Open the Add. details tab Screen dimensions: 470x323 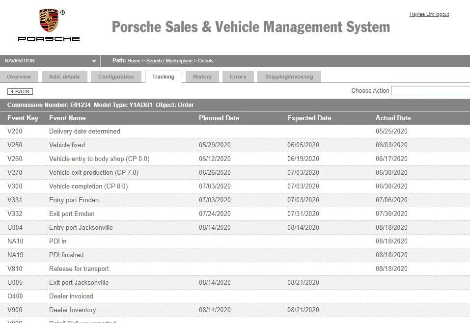(64, 77)
